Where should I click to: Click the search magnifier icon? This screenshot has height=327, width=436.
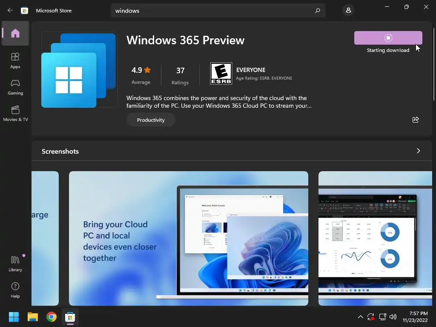[x=318, y=11]
